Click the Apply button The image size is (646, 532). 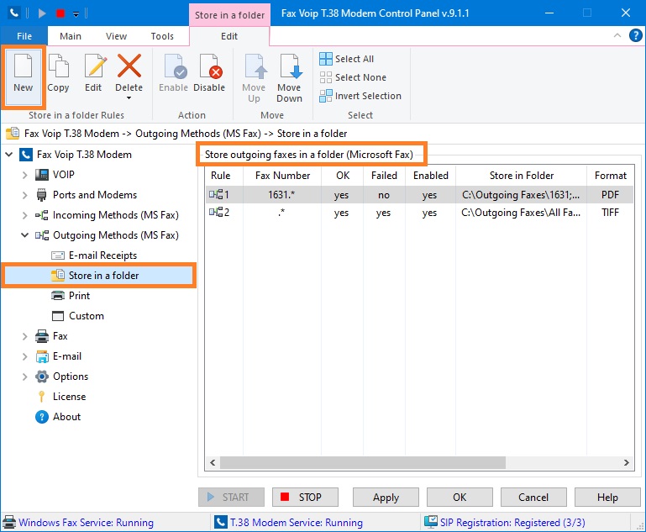[386, 498]
